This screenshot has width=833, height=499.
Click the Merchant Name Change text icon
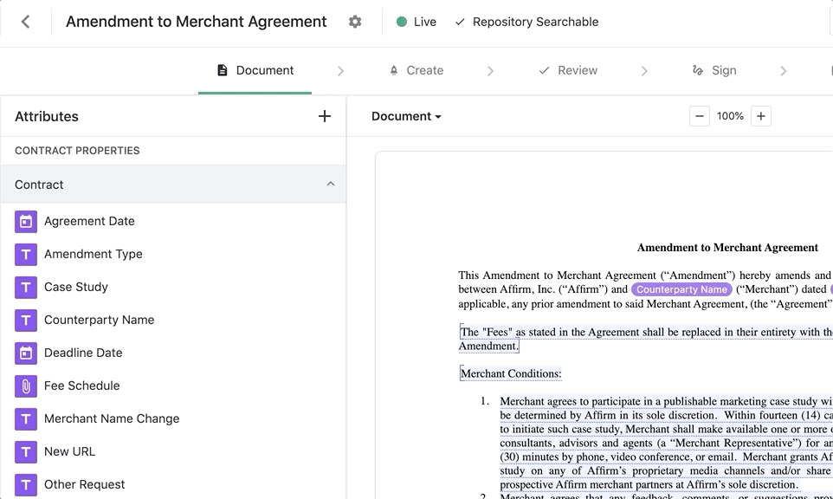[x=25, y=419]
